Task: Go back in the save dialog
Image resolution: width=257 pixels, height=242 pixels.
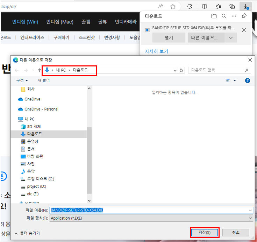Action: click(x=17, y=70)
